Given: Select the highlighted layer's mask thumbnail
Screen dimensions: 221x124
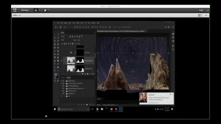Looking at the screenshot, I should point(80,60).
